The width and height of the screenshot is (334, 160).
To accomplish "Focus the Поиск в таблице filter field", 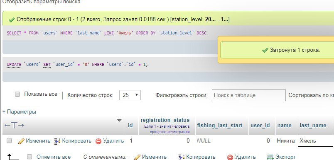I will pyautogui.click(x=248, y=95).
